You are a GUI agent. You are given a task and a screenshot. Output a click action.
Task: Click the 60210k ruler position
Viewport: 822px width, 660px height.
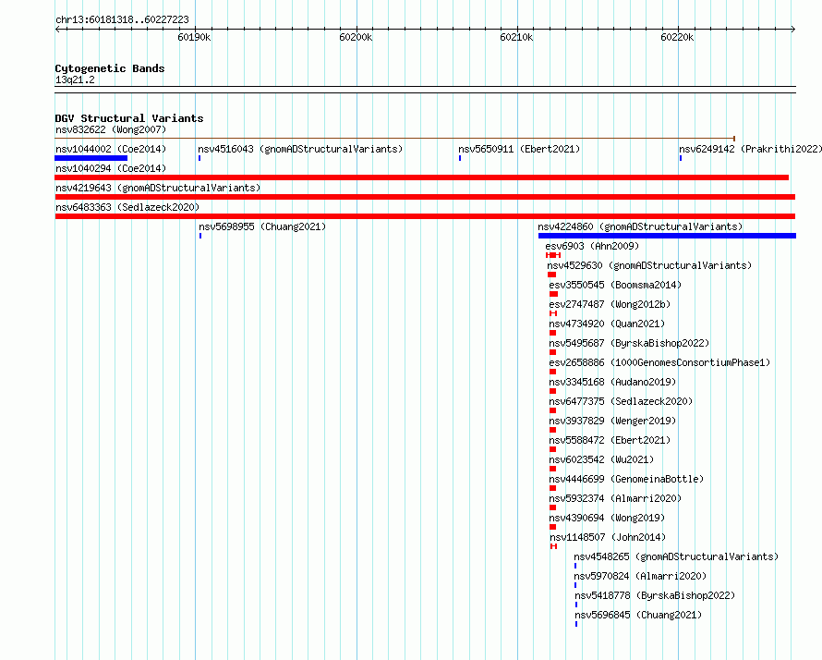click(516, 37)
